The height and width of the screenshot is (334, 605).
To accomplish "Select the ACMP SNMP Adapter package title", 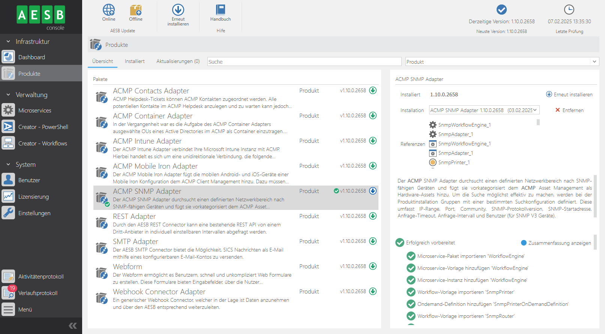I will click(147, 192).
